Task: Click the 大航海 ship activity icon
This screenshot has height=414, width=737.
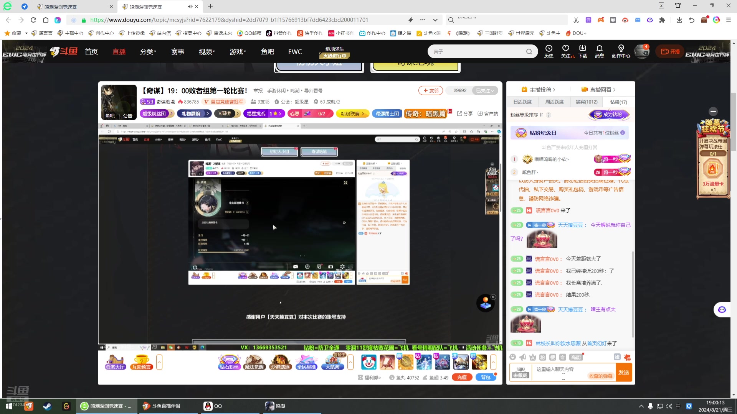Action: (x=332, y=362)
